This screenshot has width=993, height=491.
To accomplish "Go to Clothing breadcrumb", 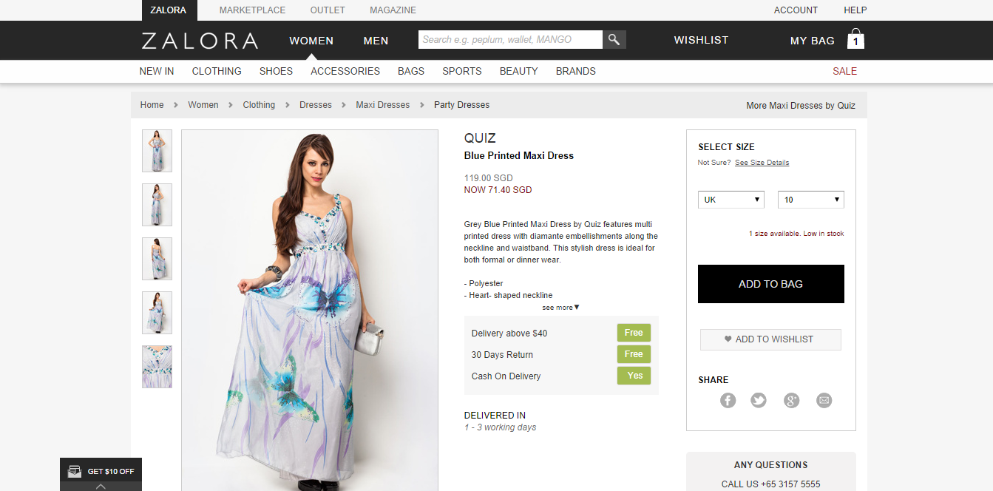I will (x=259, y=105).
